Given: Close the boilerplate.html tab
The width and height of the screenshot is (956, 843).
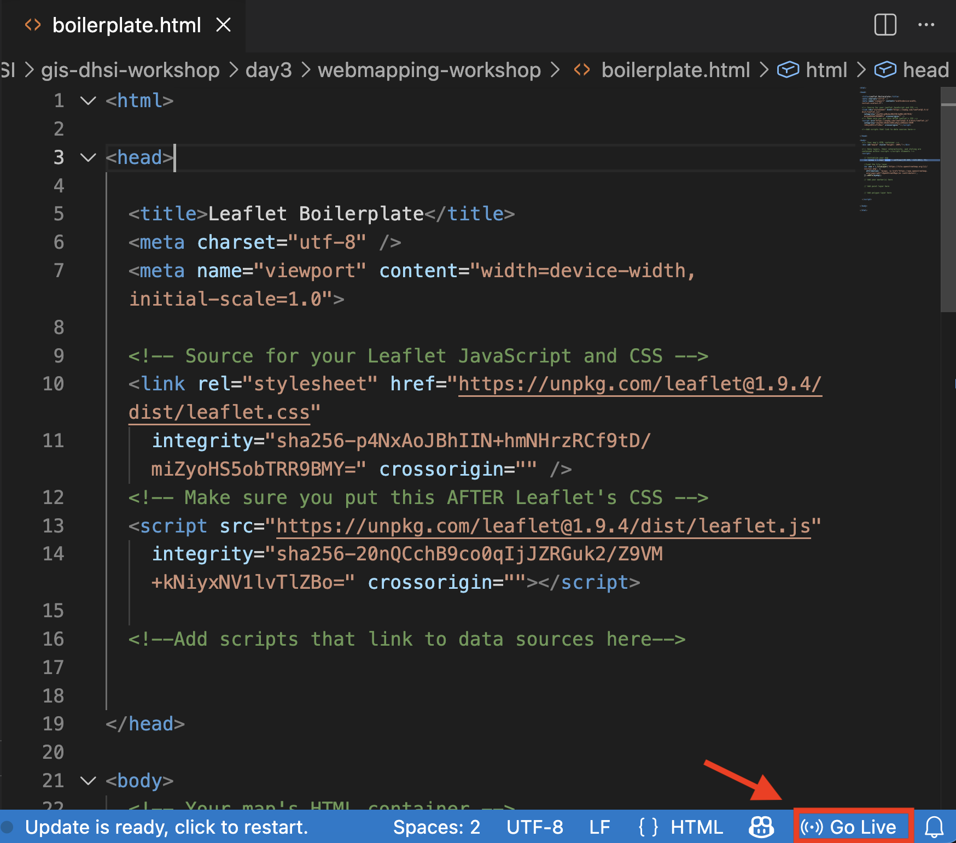Looking at the screenshot, I should [223, 25].
